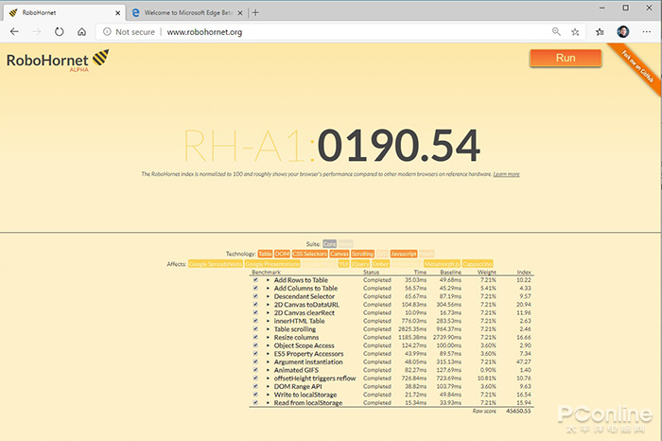Reload the RoboHornet page
This screenshot has height=441, width=662.
pos(59,31)
